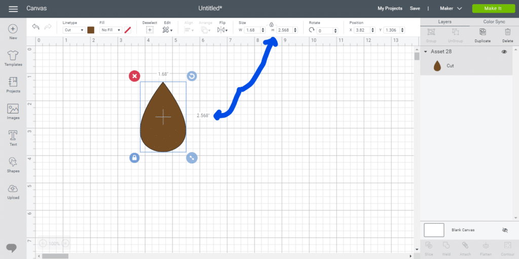Open the Linetype Cut dropdown

coord(74,30)
